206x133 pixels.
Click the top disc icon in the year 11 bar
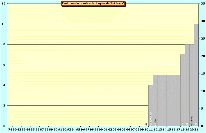coord(151,114)
